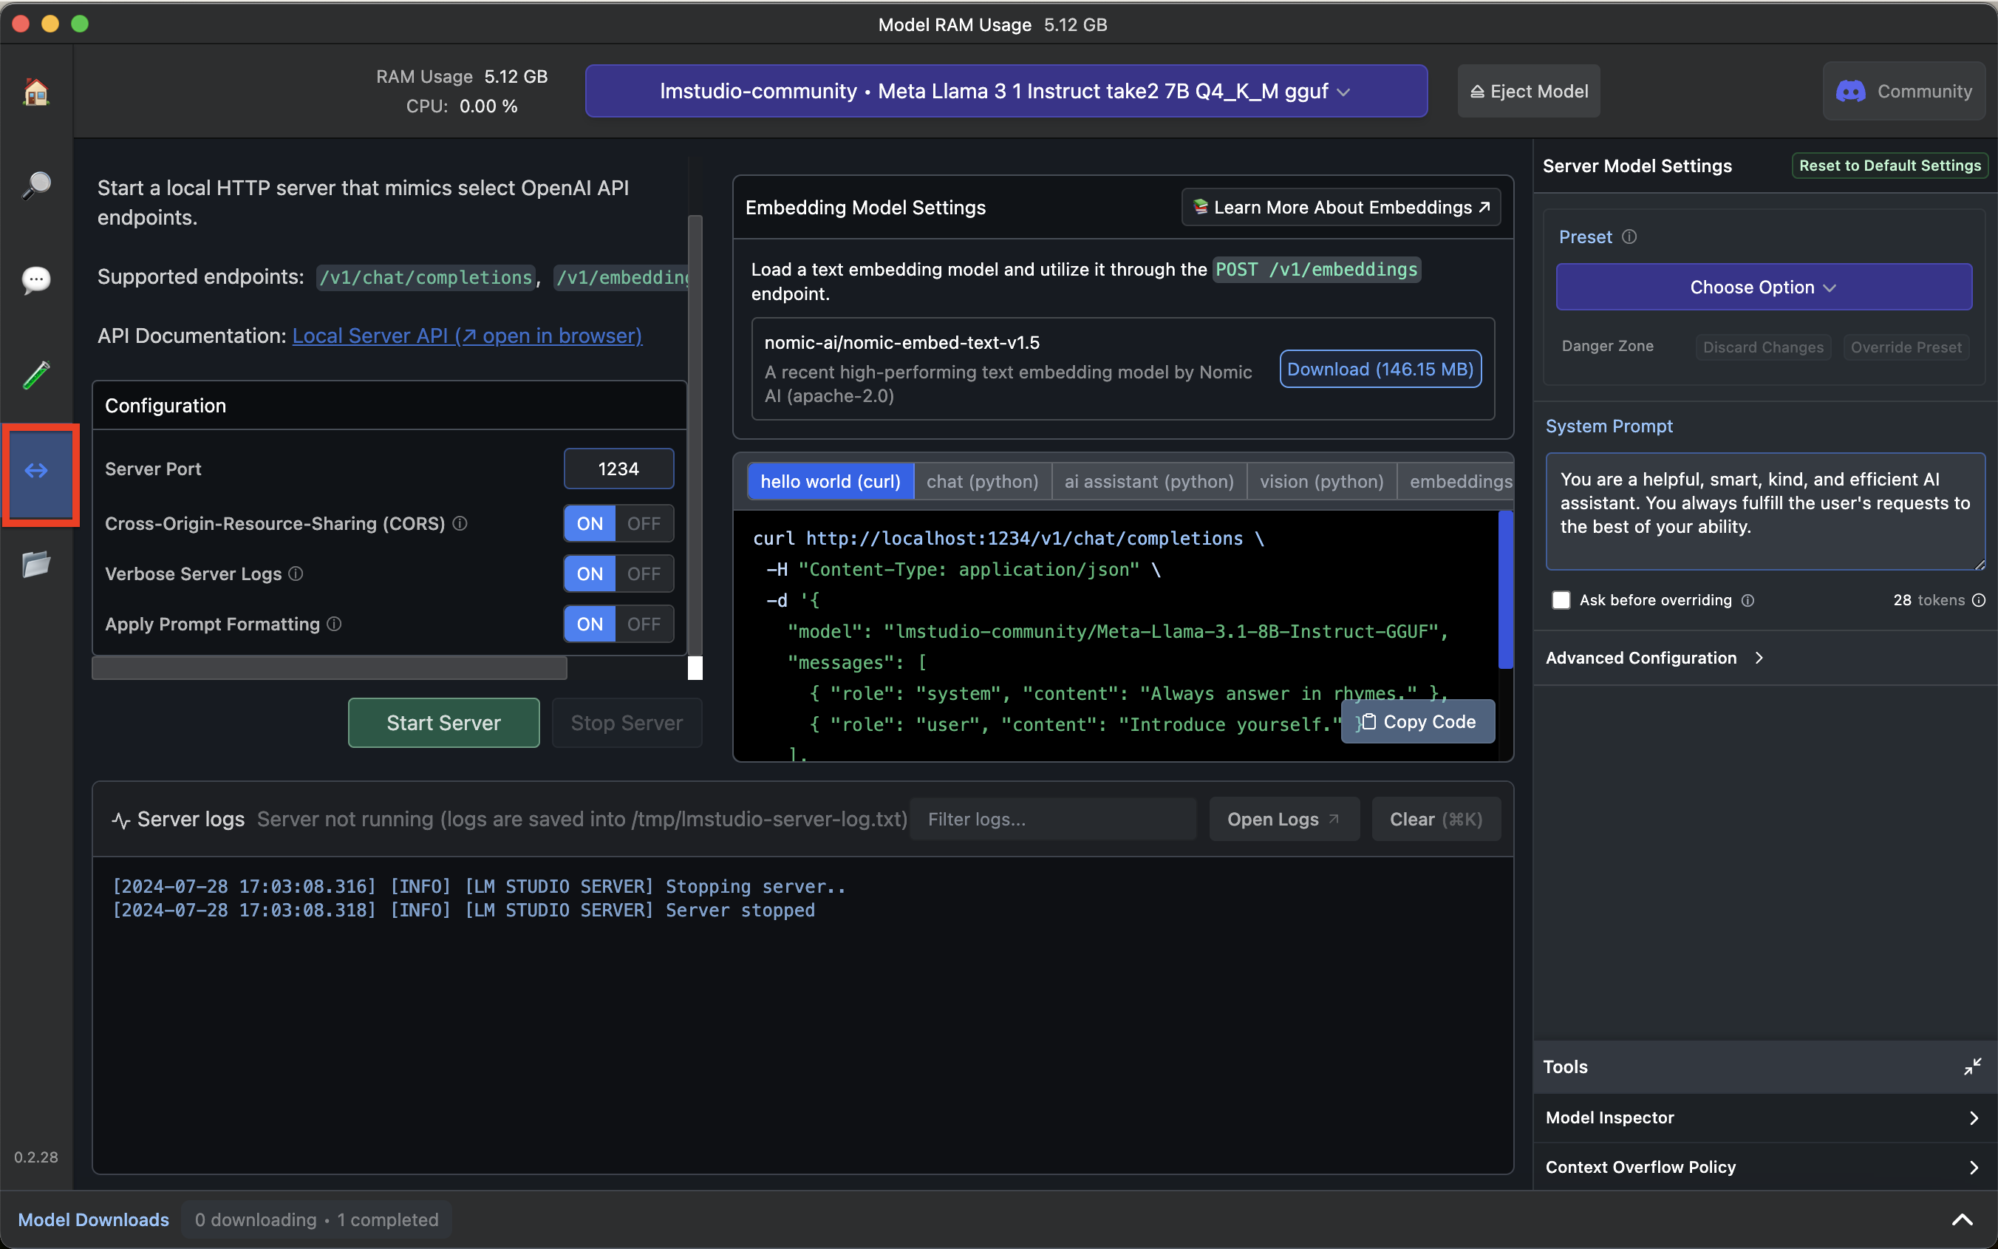Screen dimensions: 1998x1249
Task: Turn off Verbose Server Logs toggle
Action: coord(643,574)
